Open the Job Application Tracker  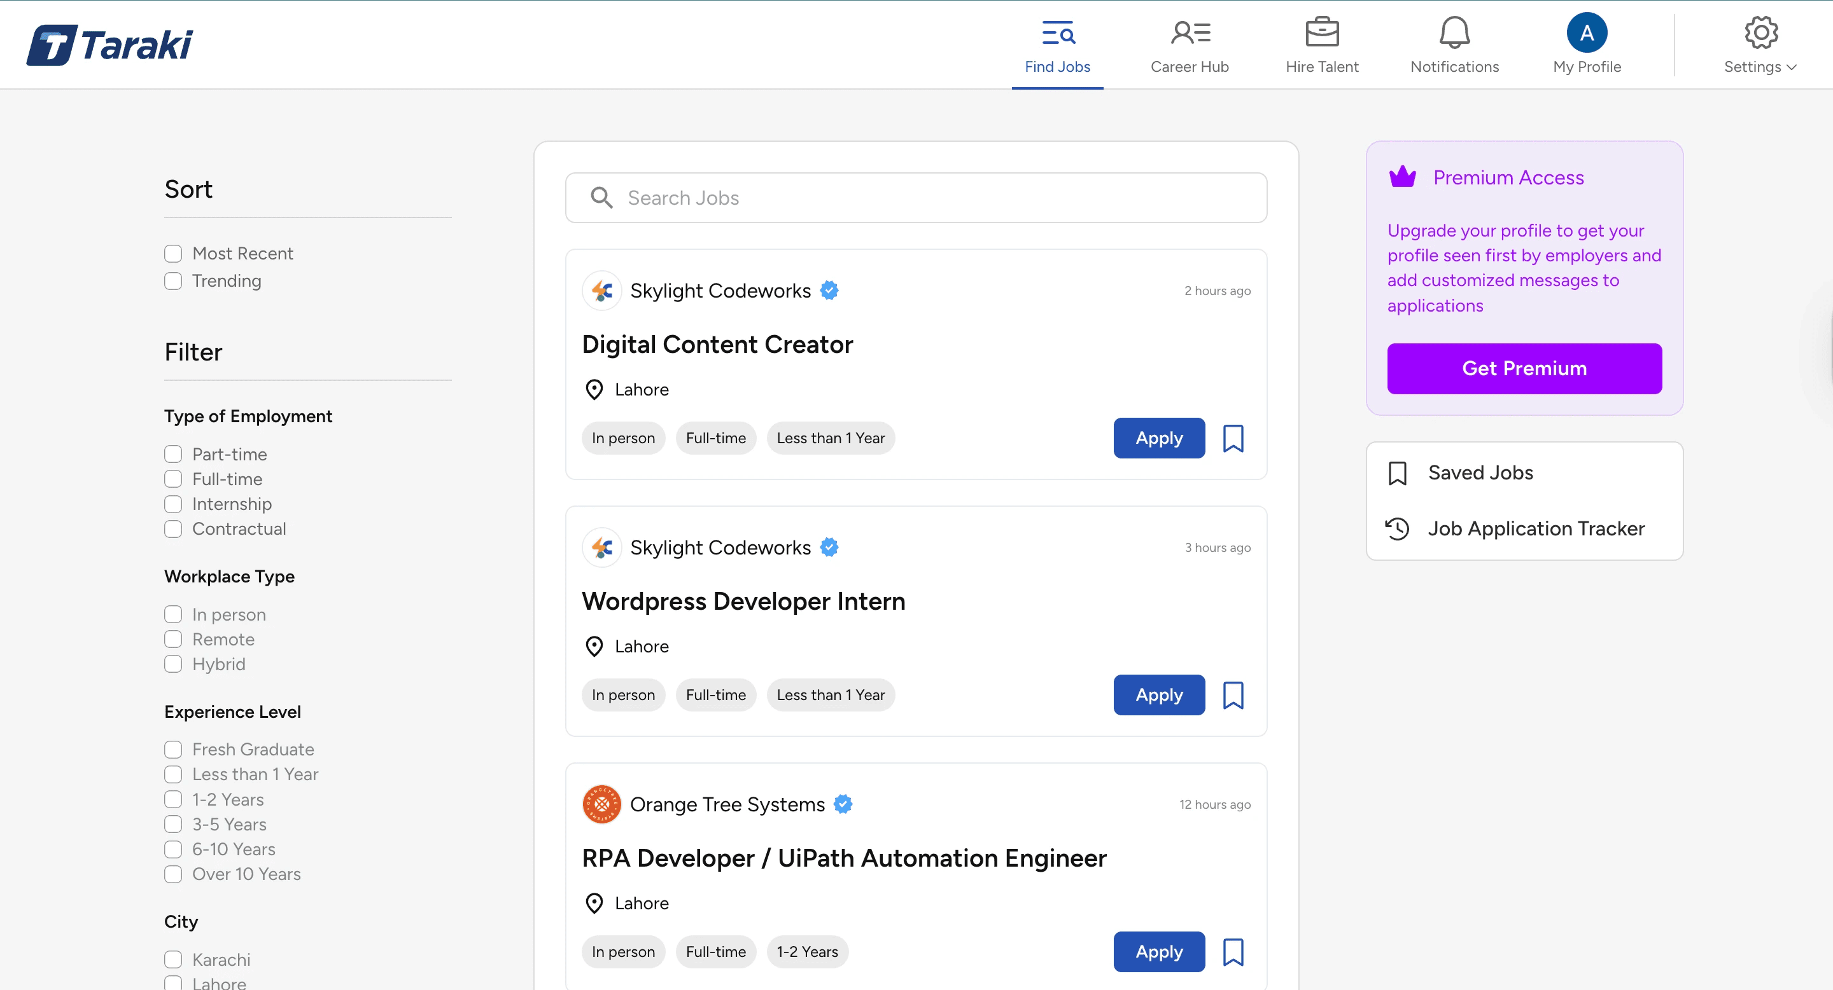coord(1536,528)
